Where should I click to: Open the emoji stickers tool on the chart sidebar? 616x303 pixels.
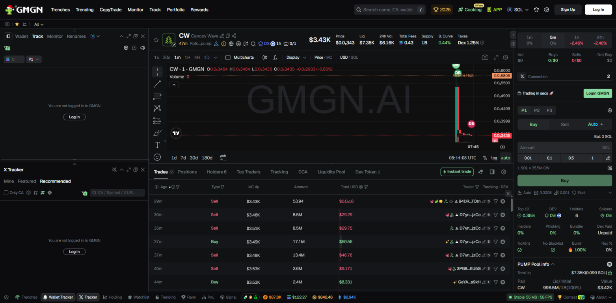[157, 157]
